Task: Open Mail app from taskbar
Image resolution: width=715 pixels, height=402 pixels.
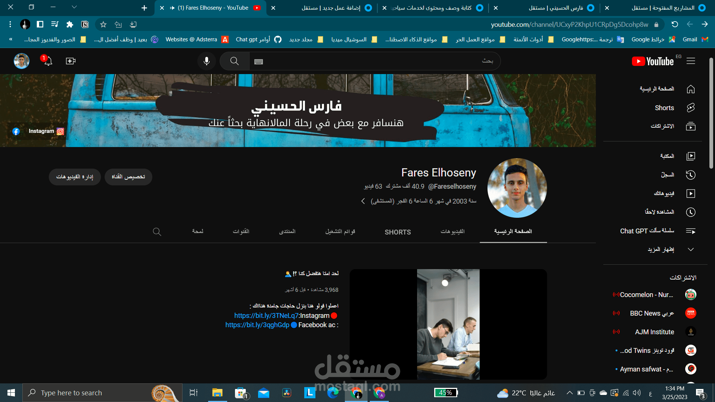Action: point(264,393)
